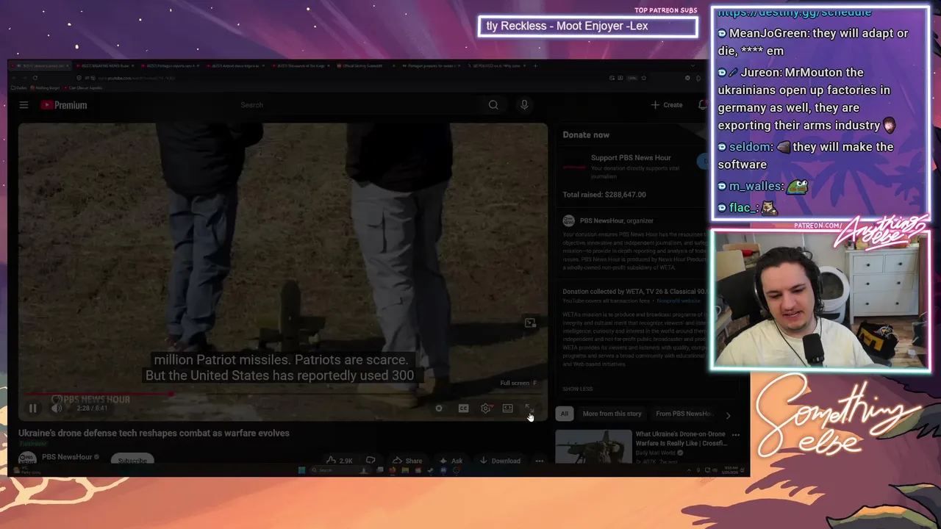Download the video
This screenshot has width=941, height=529.
(500, 461)
